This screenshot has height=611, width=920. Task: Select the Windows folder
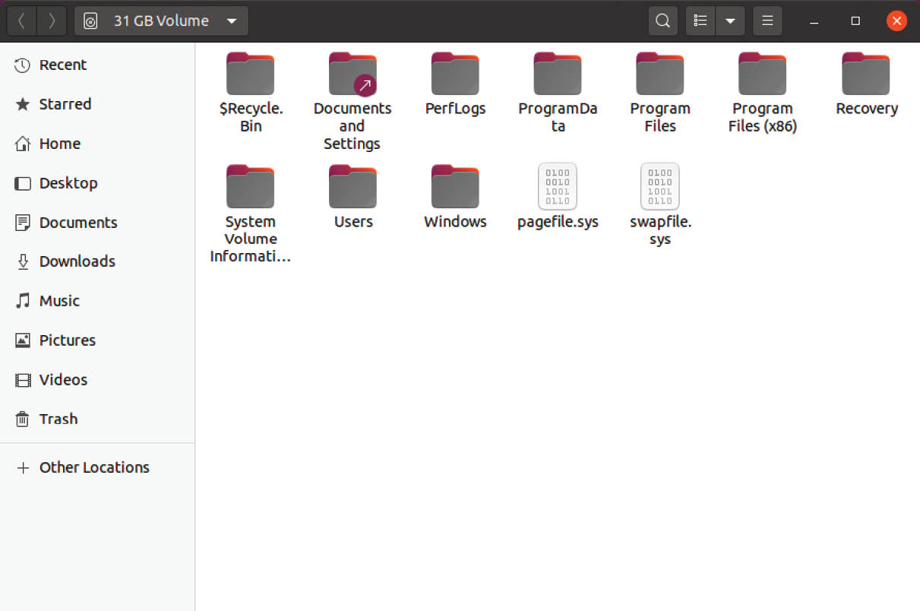(x=455, y=188)
